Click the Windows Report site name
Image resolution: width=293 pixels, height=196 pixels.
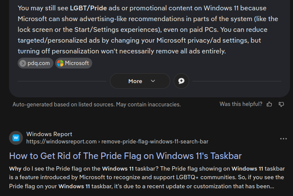click(x=49, y=134)
